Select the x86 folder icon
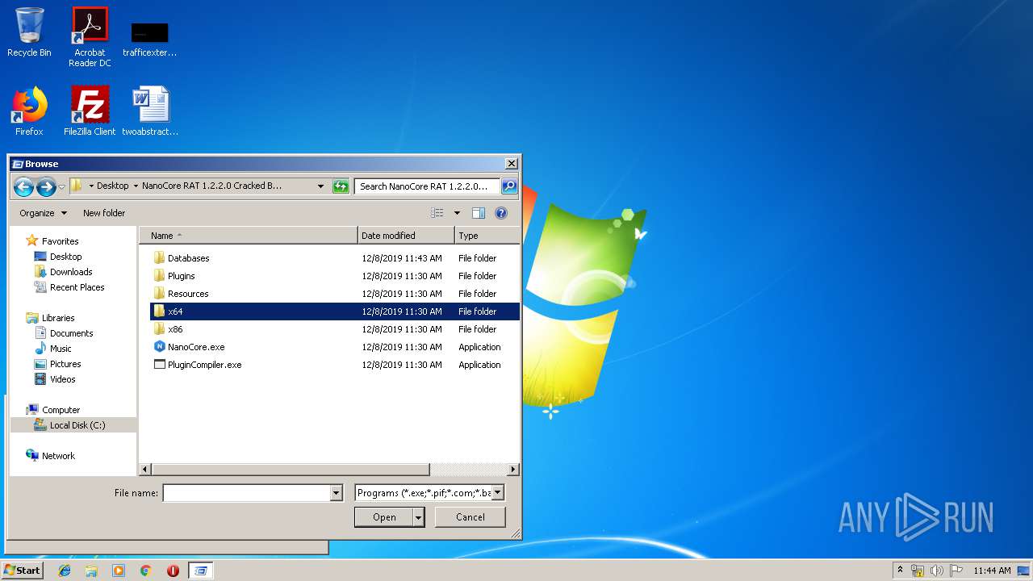 click(159, 329)
